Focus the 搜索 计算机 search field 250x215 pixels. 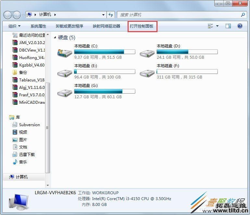coord(179,15)
